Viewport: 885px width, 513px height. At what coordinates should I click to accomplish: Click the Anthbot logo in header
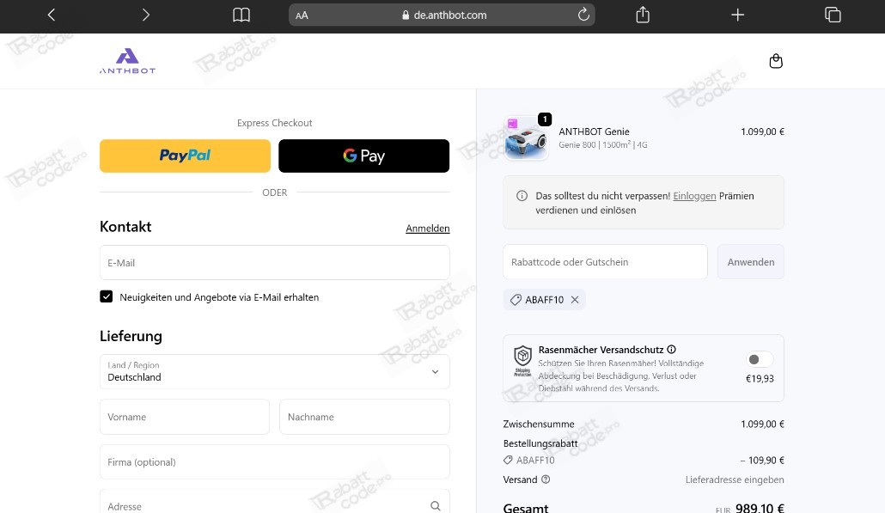(x=127, y=61)
